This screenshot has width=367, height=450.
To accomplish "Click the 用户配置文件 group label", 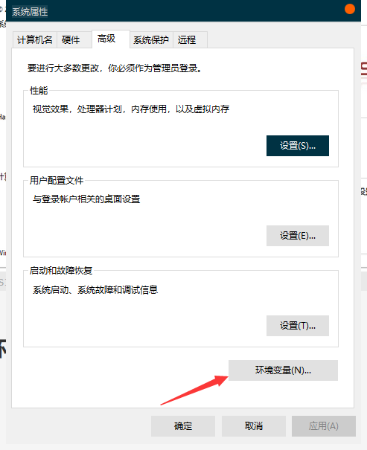I will click(x=57, y=181).
